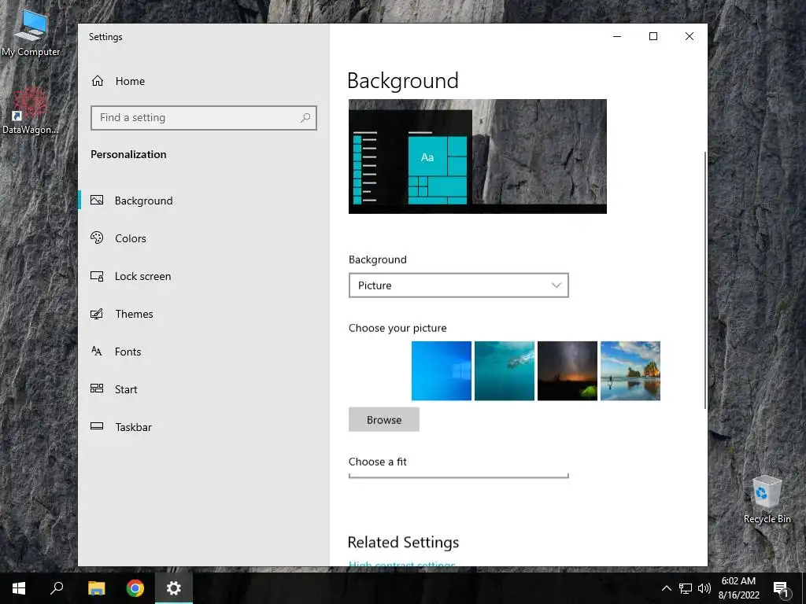The width and height of the screenshot is (806, 604).
Task: Select My Computer desktop icon
Action: (31, 33)
